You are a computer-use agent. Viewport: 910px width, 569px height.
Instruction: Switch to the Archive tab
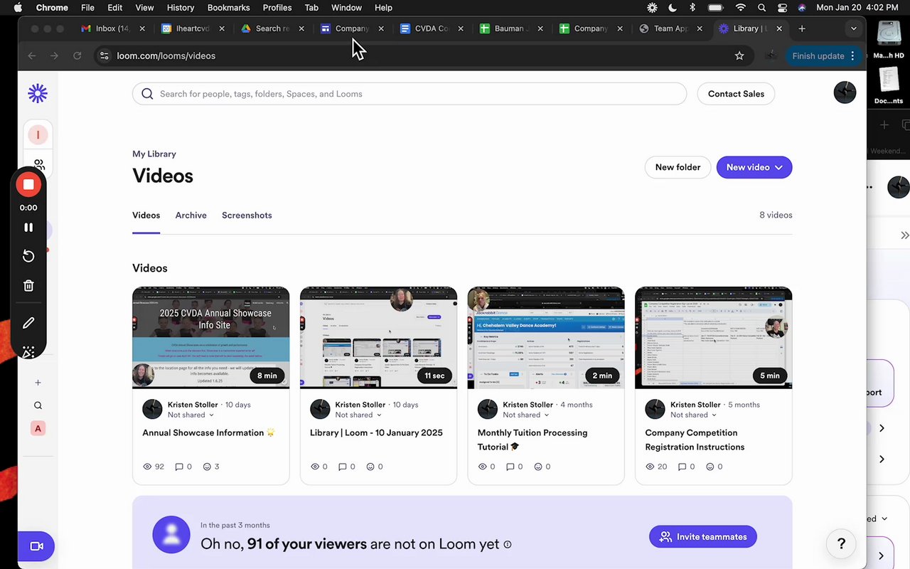coord(191,215)
